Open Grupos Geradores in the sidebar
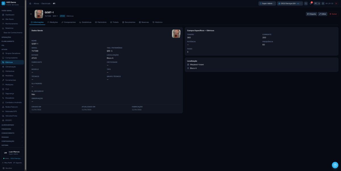Image resolution: width=341 pixels, height=171 pixels. click(x=13, y=53)
